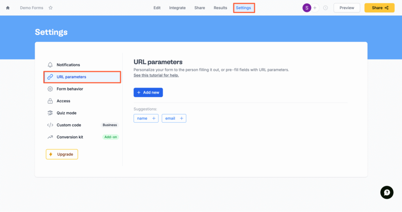
Task: Click the lightning bolt Upgrade icon
Action: (51, 154)
